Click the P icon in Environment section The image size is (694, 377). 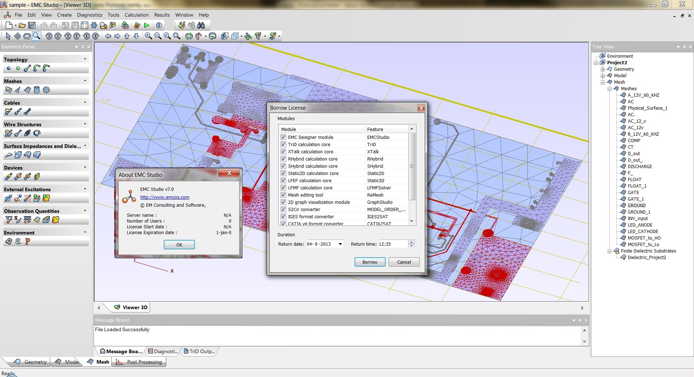pos(27,242)
